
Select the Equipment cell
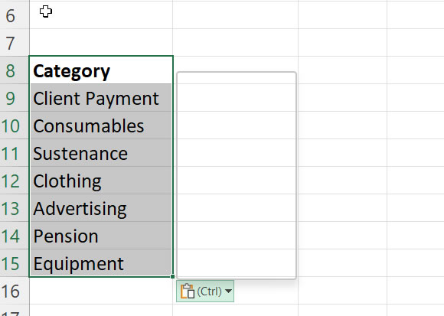point(101,262)
